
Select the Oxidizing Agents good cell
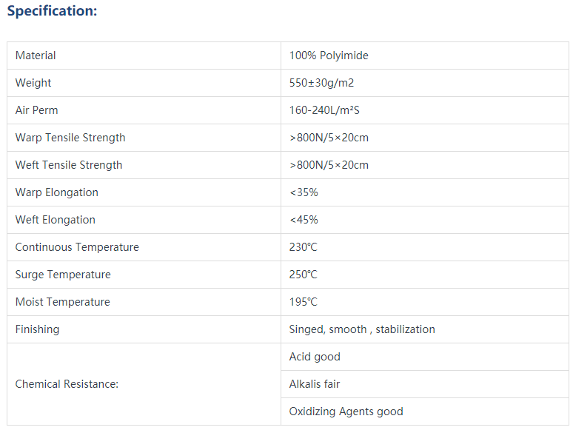tap(425, 411)
